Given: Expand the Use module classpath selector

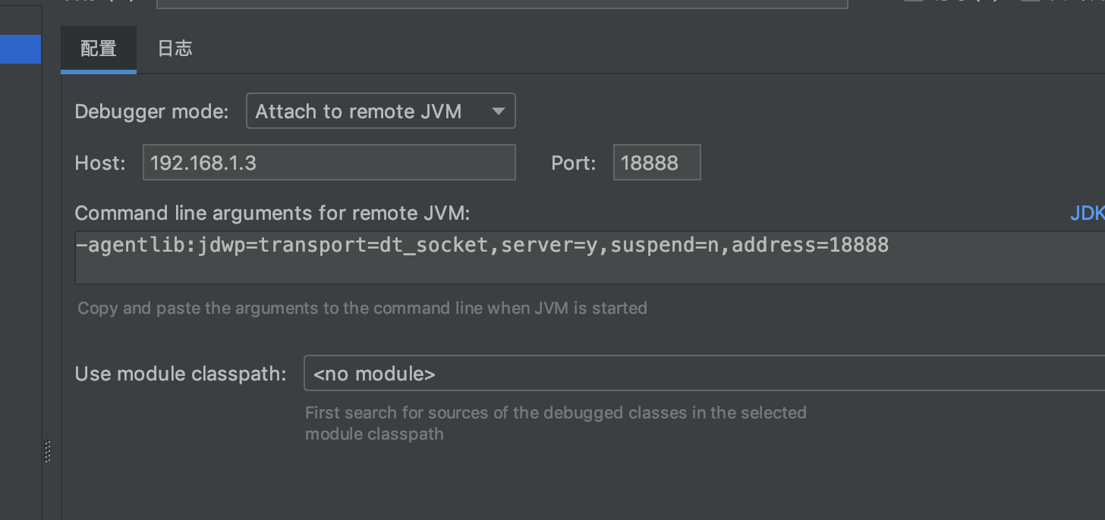Looking at the screenshot, I should pos(704,374).
